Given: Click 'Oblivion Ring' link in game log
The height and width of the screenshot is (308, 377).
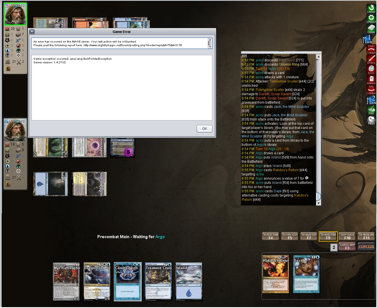Looking at the screenshot, I should coord(289,64).
